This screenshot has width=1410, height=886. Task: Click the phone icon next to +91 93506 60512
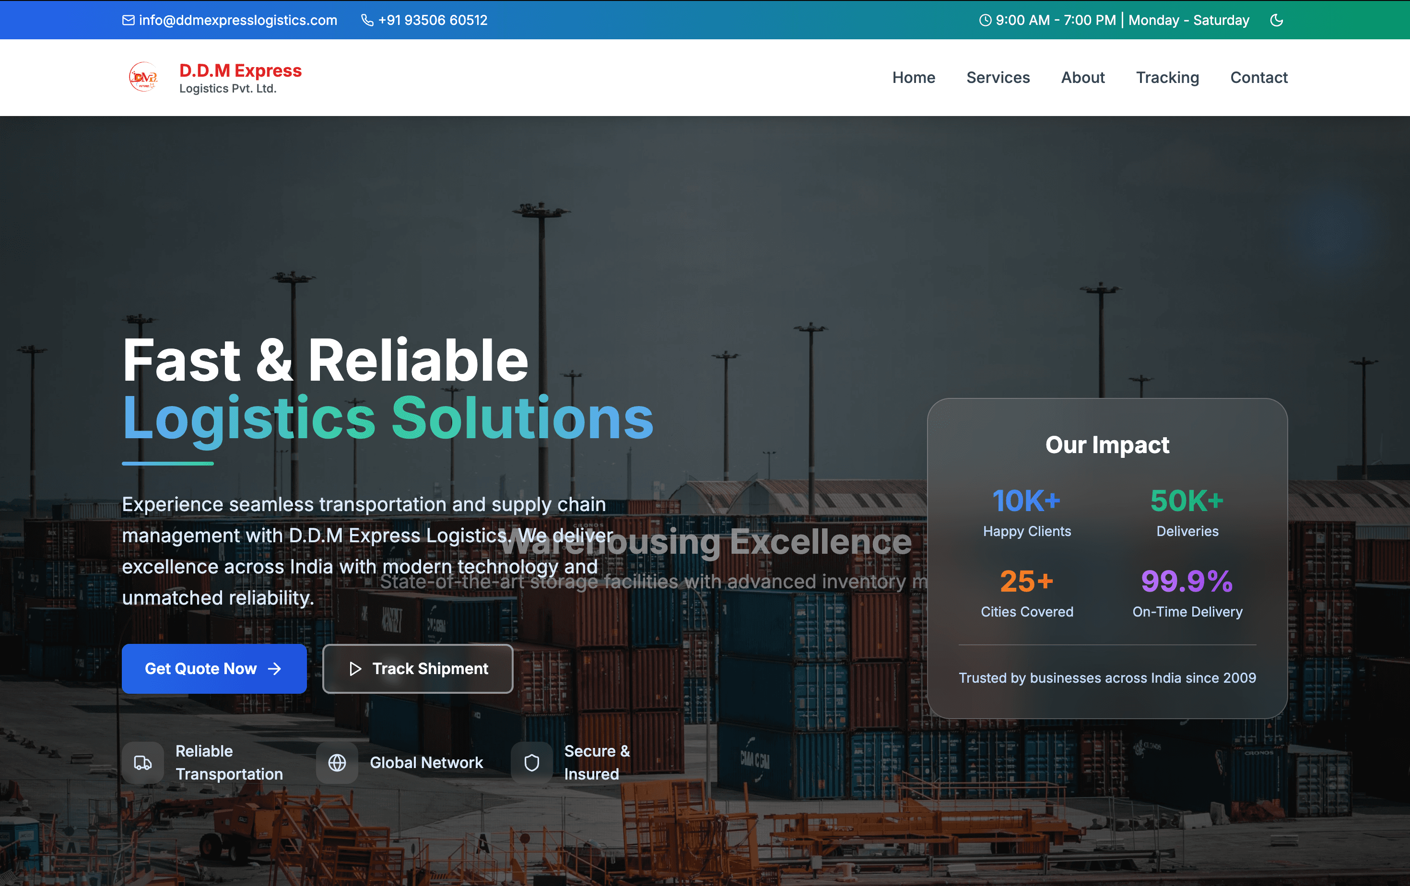point(367,20)
